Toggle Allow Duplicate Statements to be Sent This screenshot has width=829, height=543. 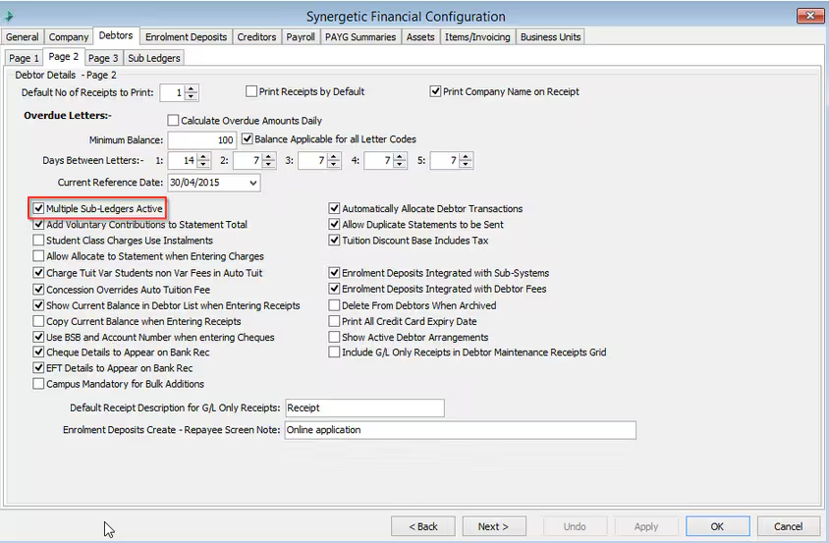[x=334, y=224]
